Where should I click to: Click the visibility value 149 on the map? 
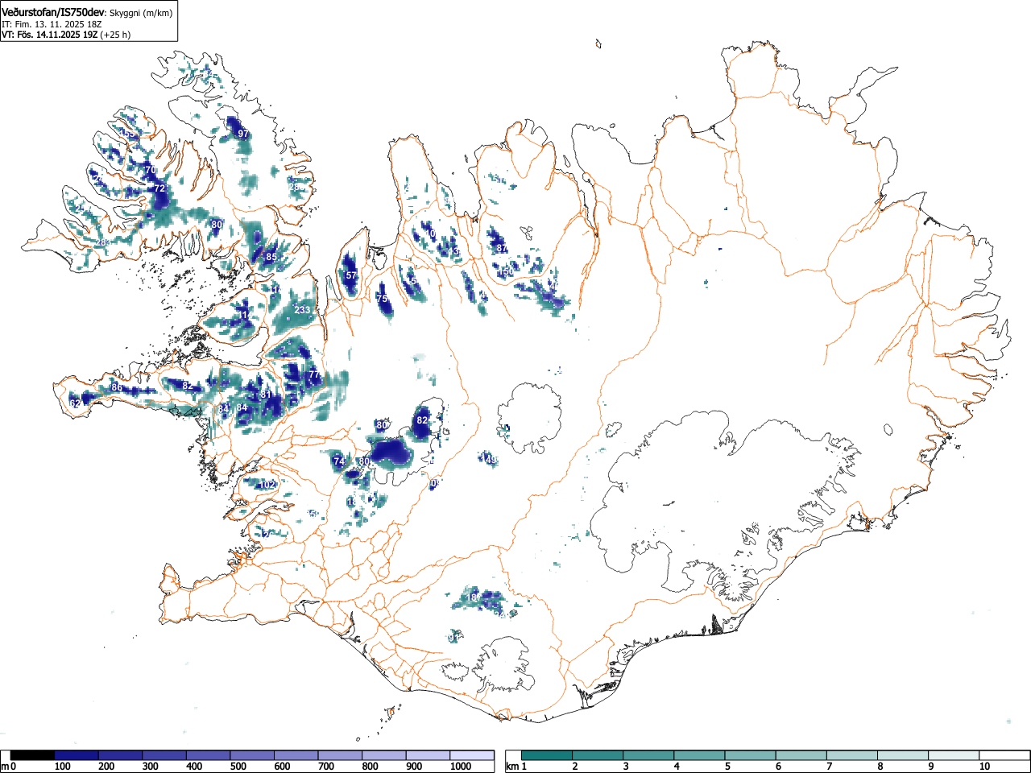coord(489,459)
